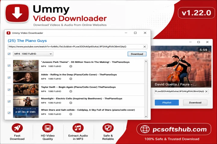Select the A Sky Full of Stars thumbnail
This screenshot has width=217, height=144.
point(26,112)
